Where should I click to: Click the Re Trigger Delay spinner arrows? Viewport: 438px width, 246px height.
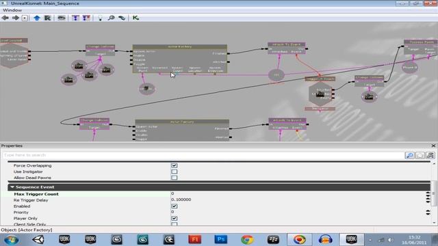tap(428, 200)
